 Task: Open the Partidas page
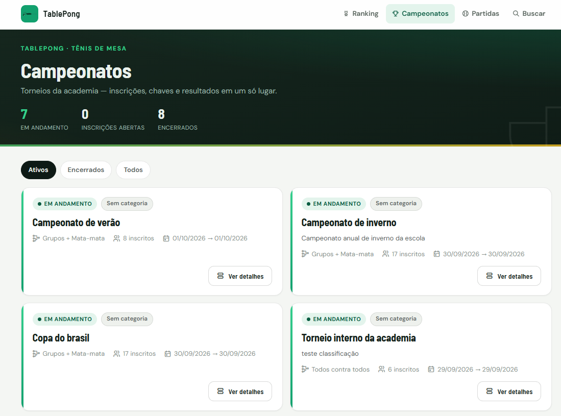(480, 14)
